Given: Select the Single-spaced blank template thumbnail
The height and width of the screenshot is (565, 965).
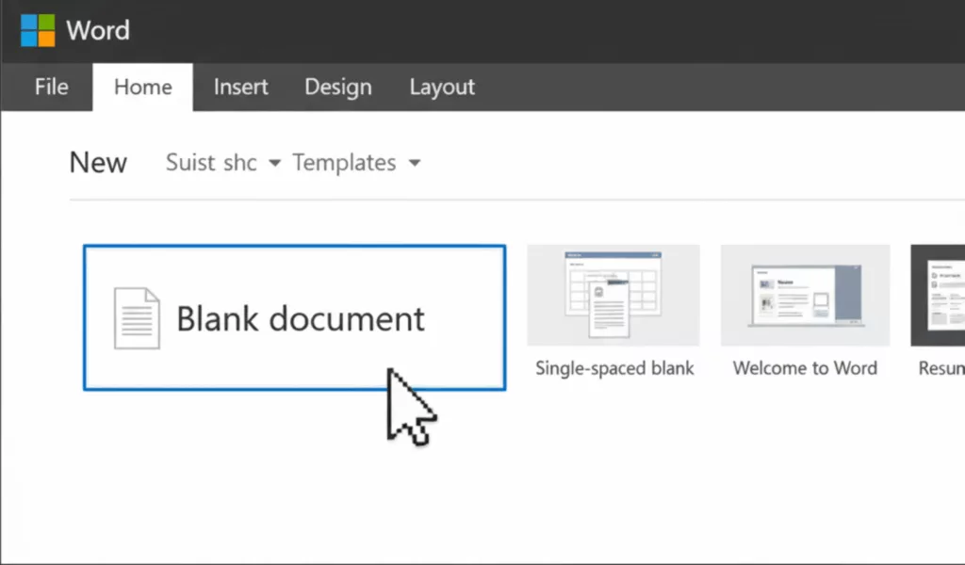Looking at the screenshot, I should (x=613, y=295).
